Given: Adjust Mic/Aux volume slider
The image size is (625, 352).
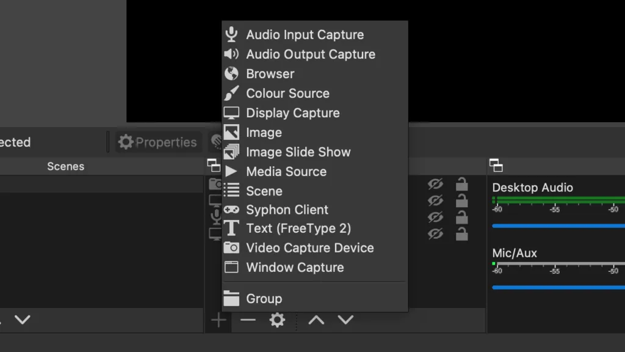Looking at the screenshot, I should pos(558,287).
